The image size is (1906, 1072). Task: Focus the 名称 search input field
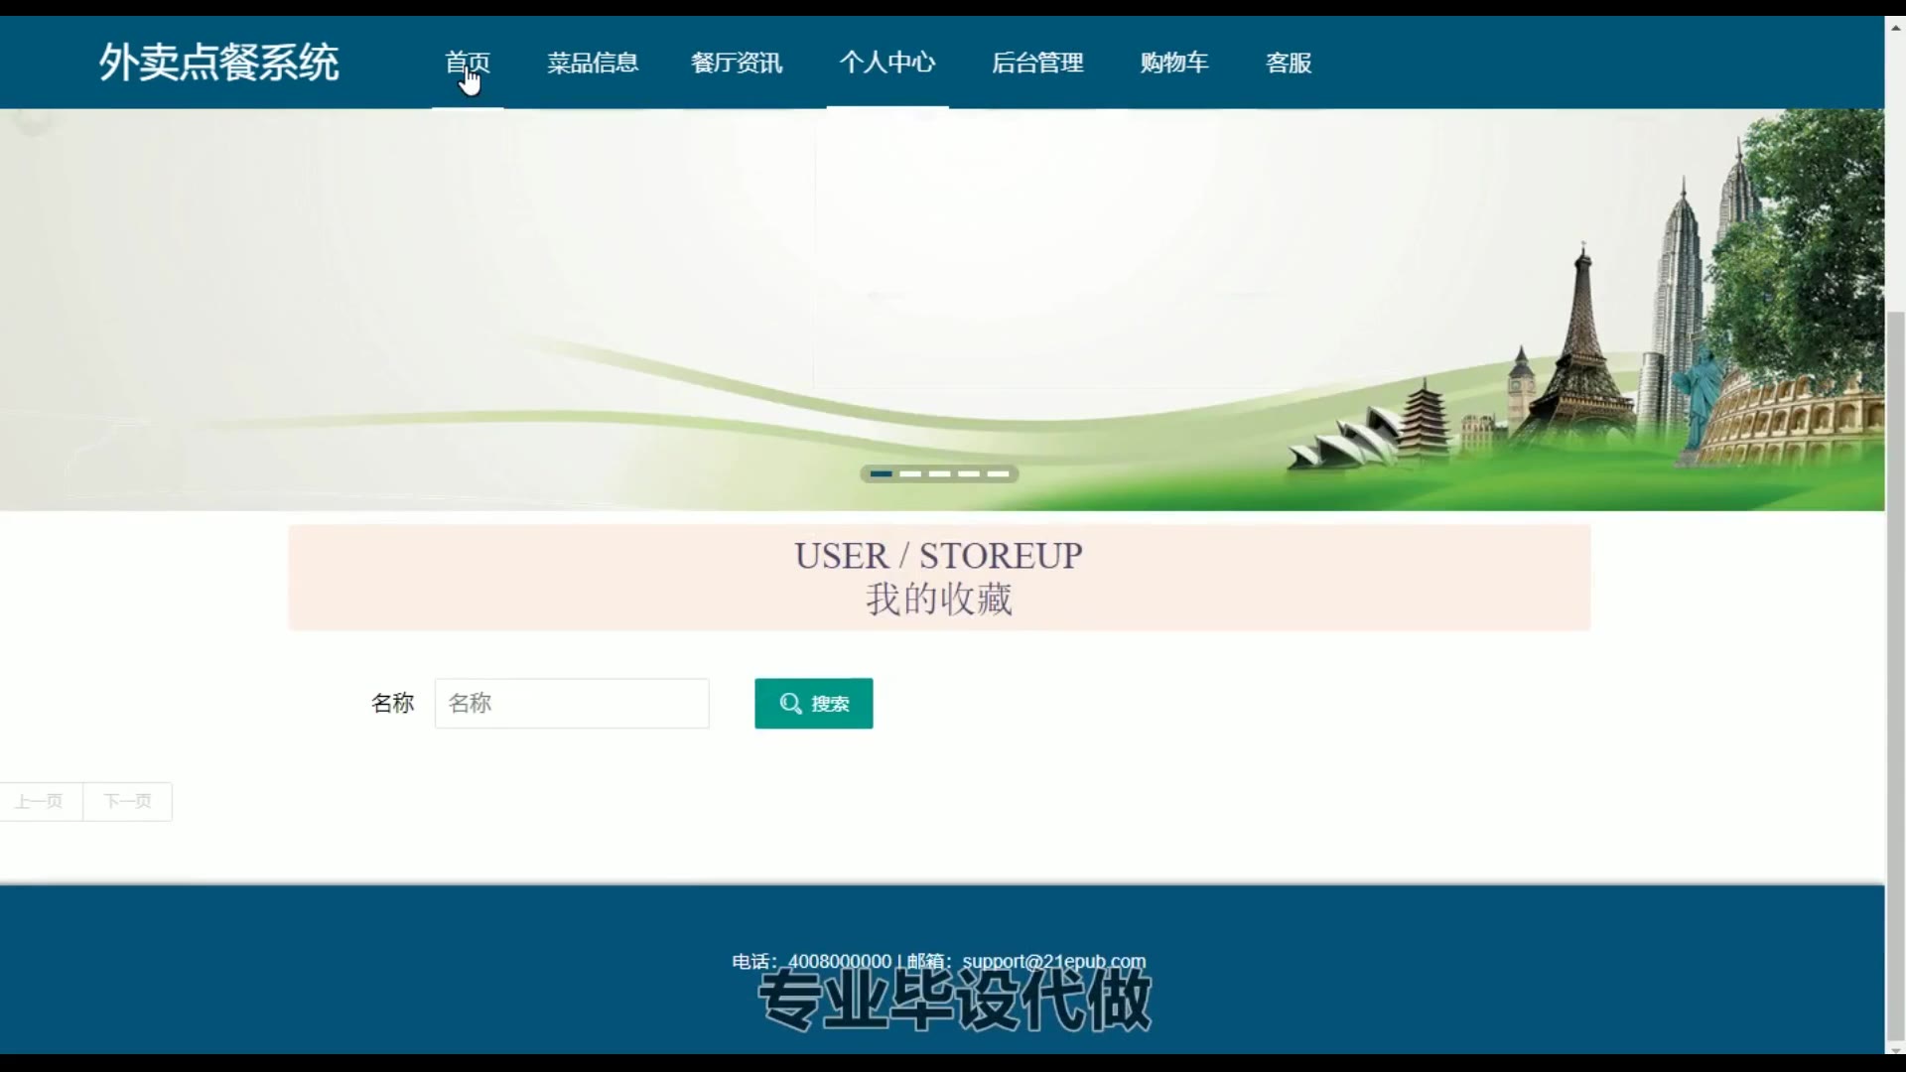coord(572,704)
